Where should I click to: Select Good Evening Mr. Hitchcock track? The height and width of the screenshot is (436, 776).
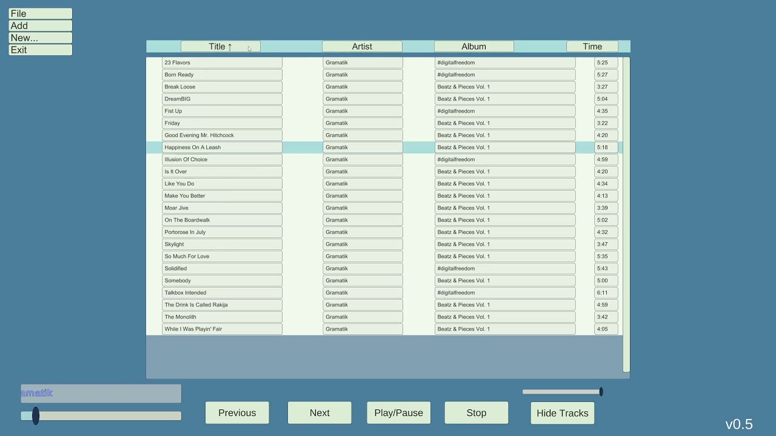point(222,135)
